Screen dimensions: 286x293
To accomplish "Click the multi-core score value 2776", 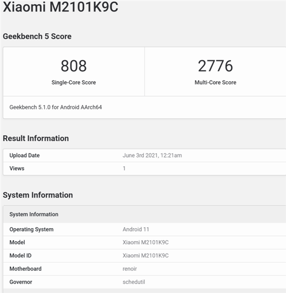I will (215, 66).
